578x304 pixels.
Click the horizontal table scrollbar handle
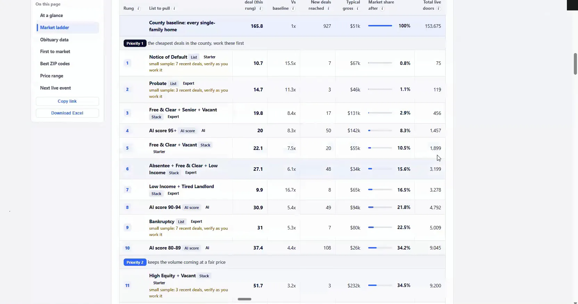pos(245,299)
